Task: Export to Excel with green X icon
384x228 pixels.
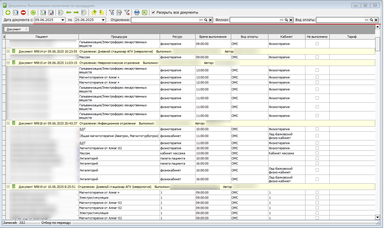Action: coord(145,13)
